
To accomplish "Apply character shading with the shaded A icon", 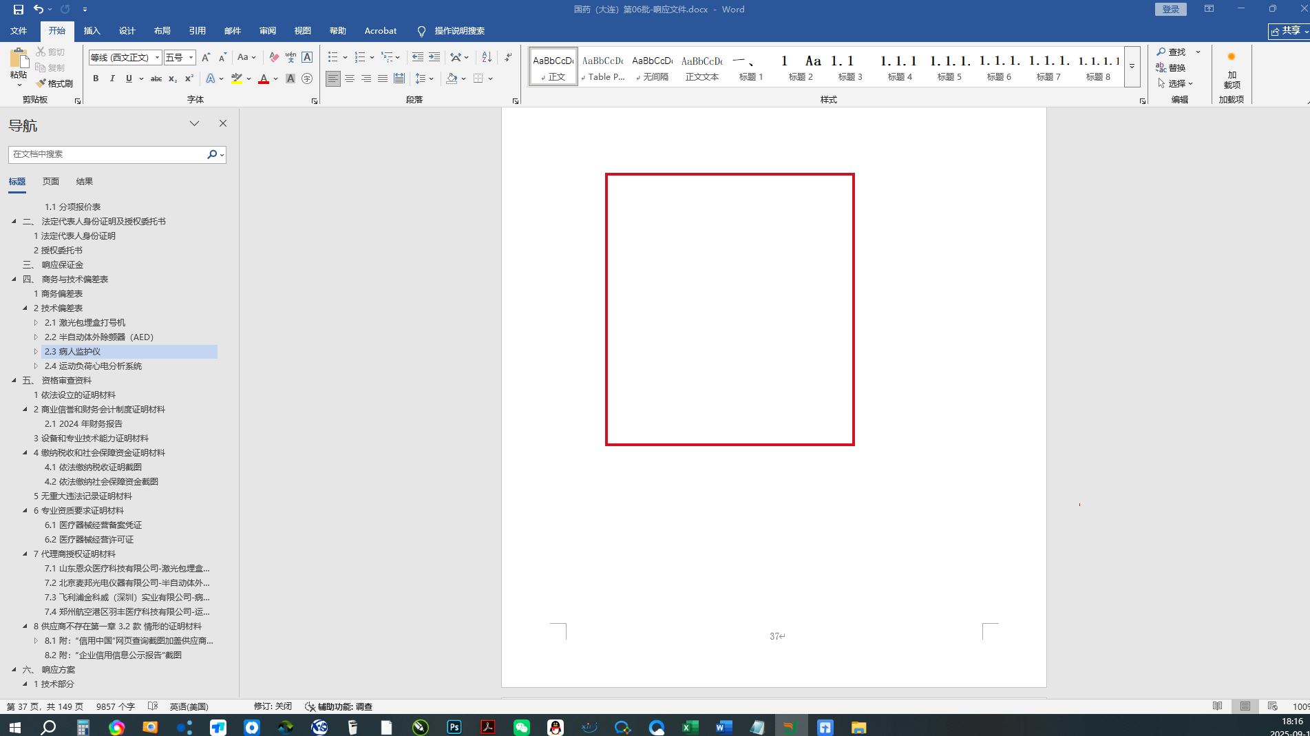I will [x=290, y=78].
